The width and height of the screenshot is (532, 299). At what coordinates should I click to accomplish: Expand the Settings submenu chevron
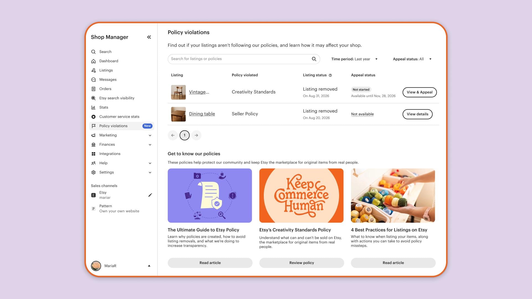pos(150,172)
